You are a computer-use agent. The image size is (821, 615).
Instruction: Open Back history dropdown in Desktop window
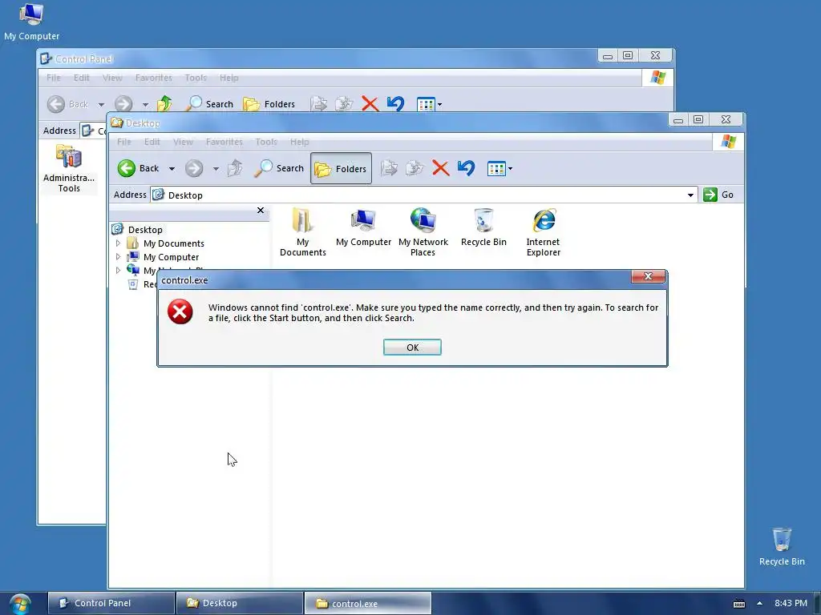coord(172,169)
